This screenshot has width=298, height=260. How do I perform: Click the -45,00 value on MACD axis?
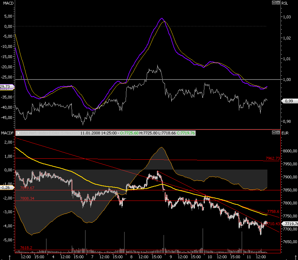tap(7, 118)
